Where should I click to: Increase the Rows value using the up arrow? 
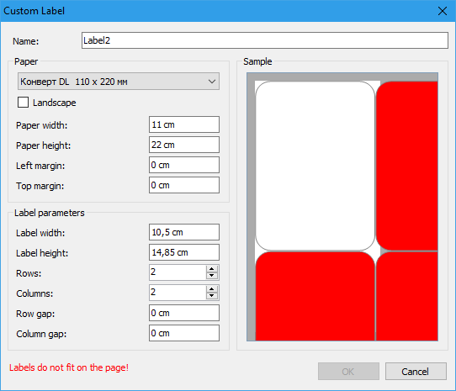point(212,269)
